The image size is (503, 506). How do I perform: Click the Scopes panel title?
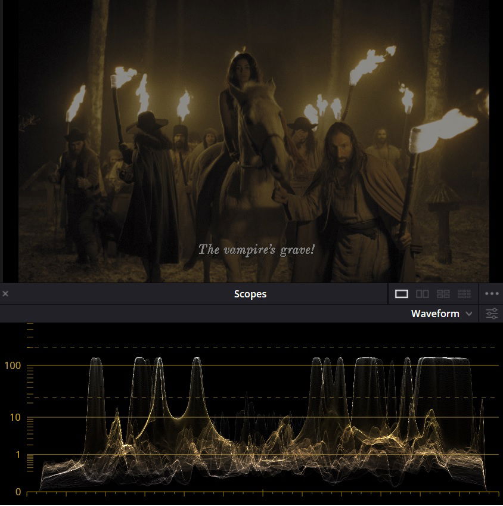pos(250,294)
